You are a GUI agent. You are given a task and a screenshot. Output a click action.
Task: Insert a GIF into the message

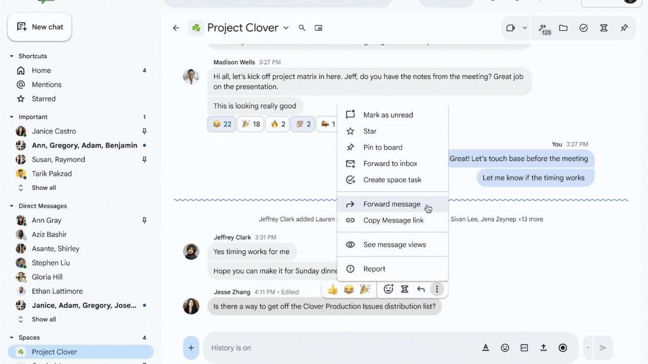[524, 348]
